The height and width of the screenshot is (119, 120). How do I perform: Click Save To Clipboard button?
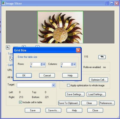[69, 103]
